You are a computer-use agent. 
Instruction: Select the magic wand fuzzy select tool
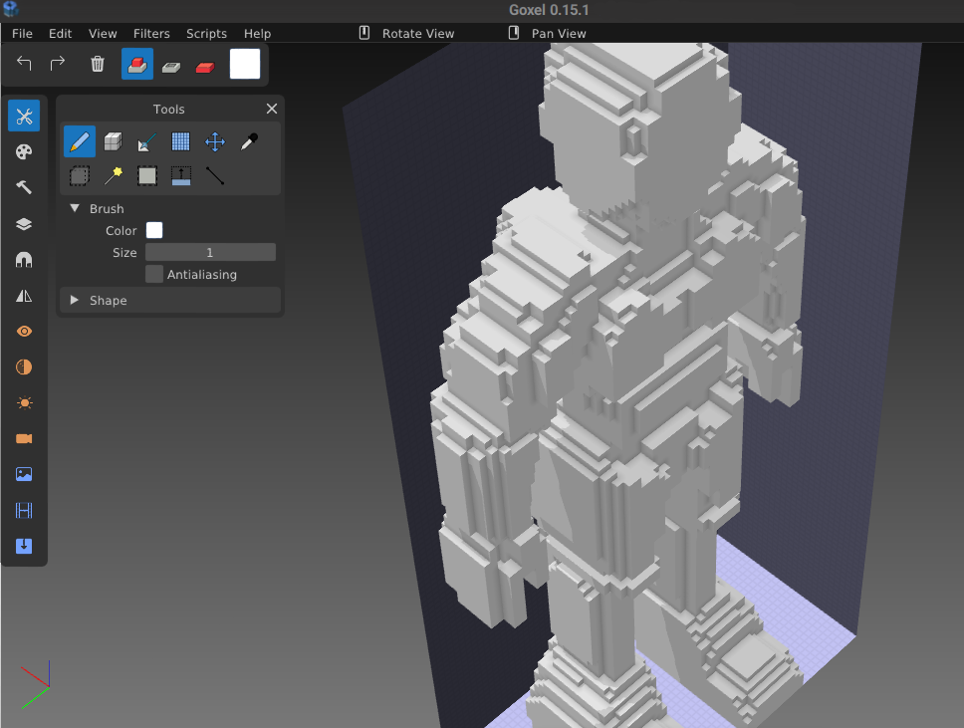pyautogui.click(x=114, y=176)
